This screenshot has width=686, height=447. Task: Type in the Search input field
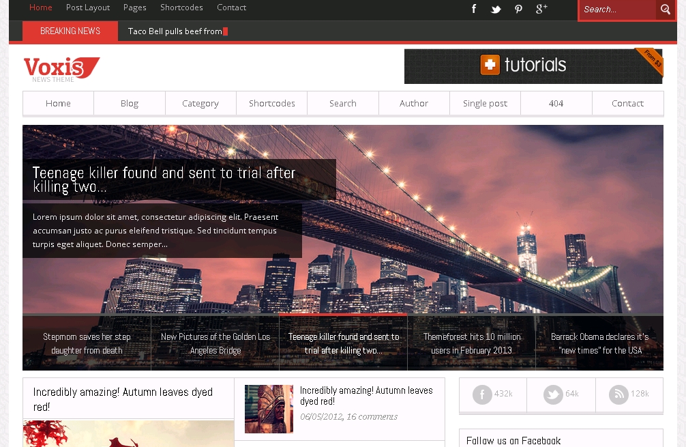pyautogui.click(x=618, y=10)
